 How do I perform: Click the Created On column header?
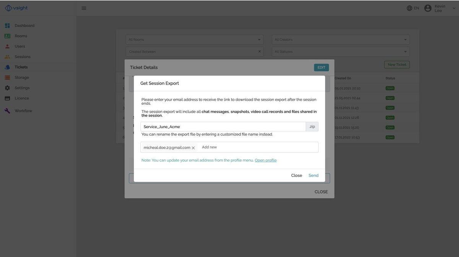coord(343,78)
